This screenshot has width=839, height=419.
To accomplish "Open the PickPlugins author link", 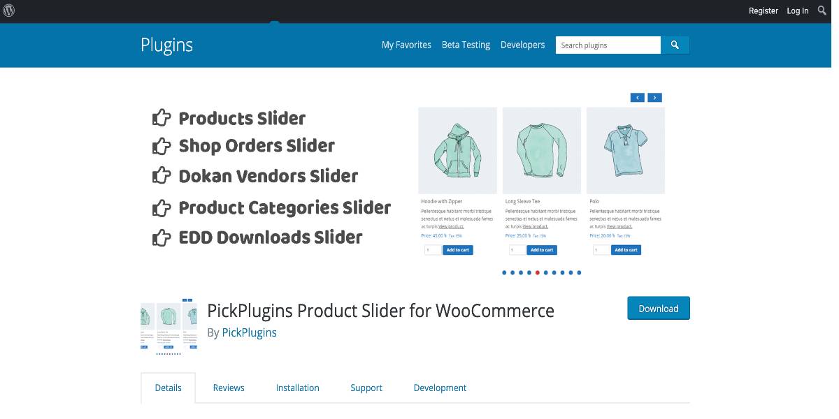I will 249,332.
